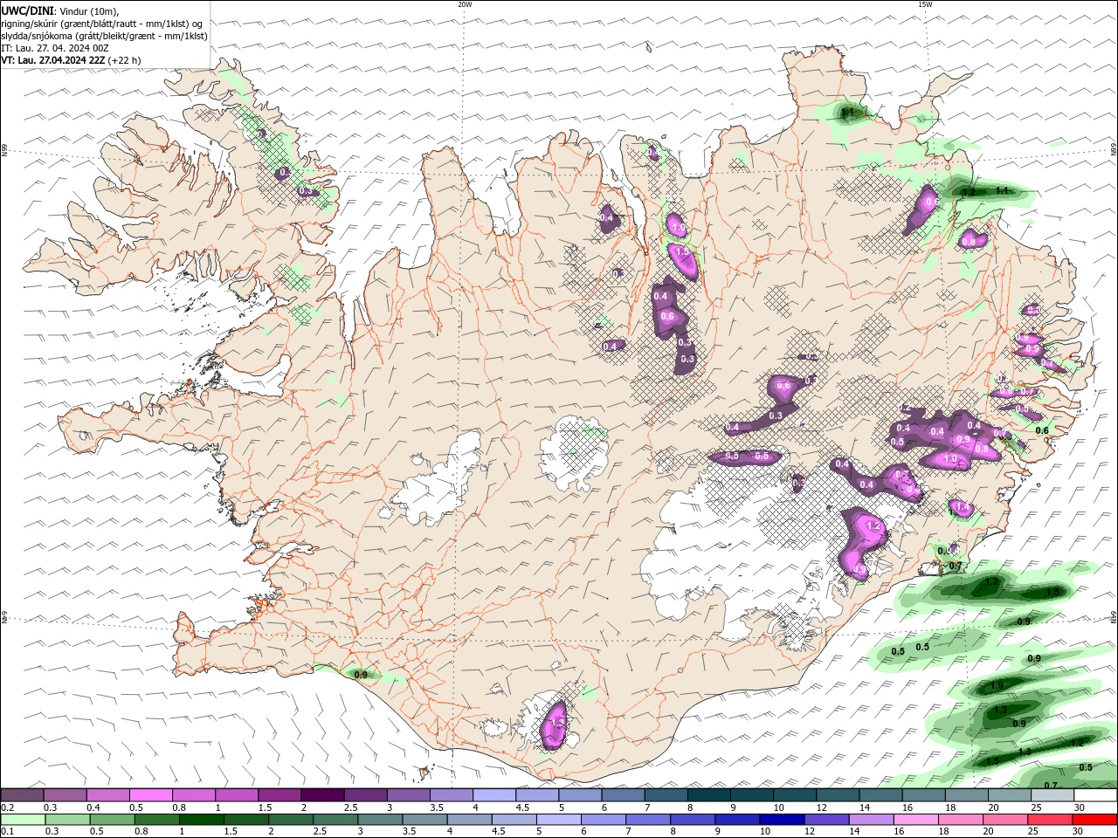
Task: Click the '1.9' rain value over the sea
Action: (997, 686)
